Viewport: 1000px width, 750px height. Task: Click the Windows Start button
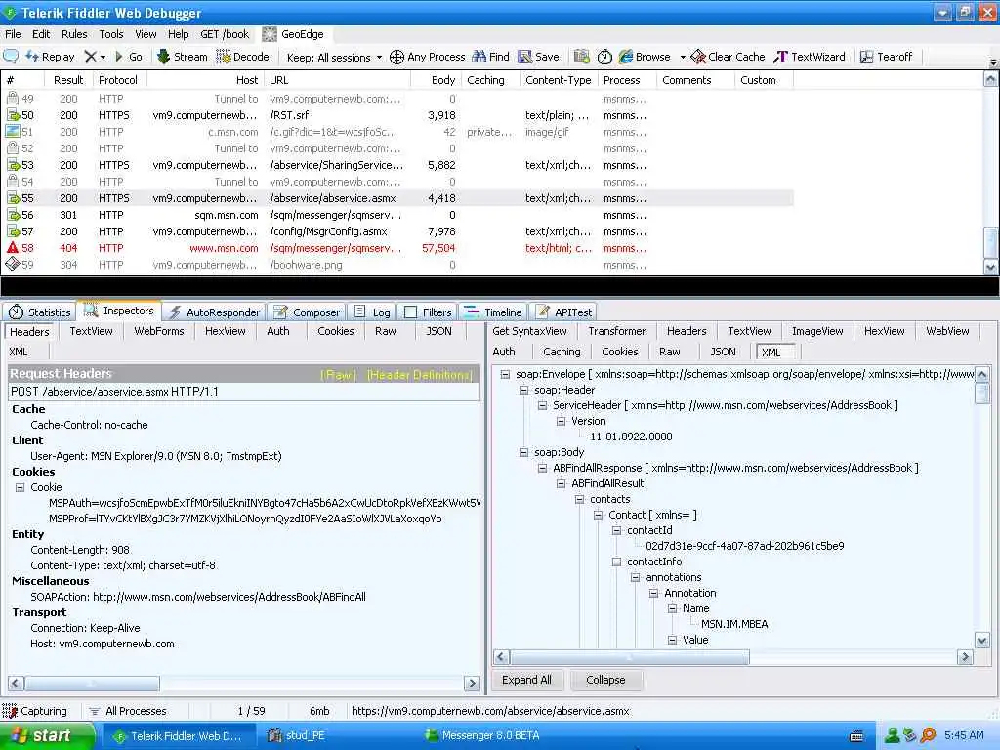(x=47, y=736)
